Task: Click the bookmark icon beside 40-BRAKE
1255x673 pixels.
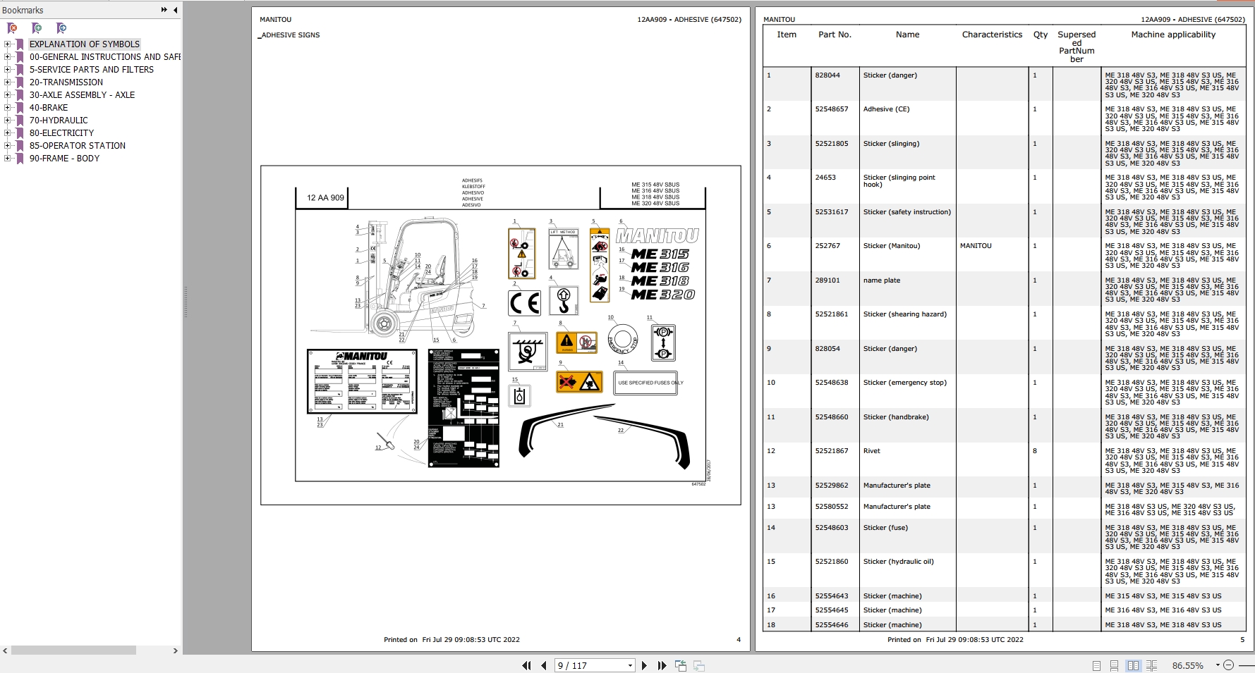Action: (20, 108)
